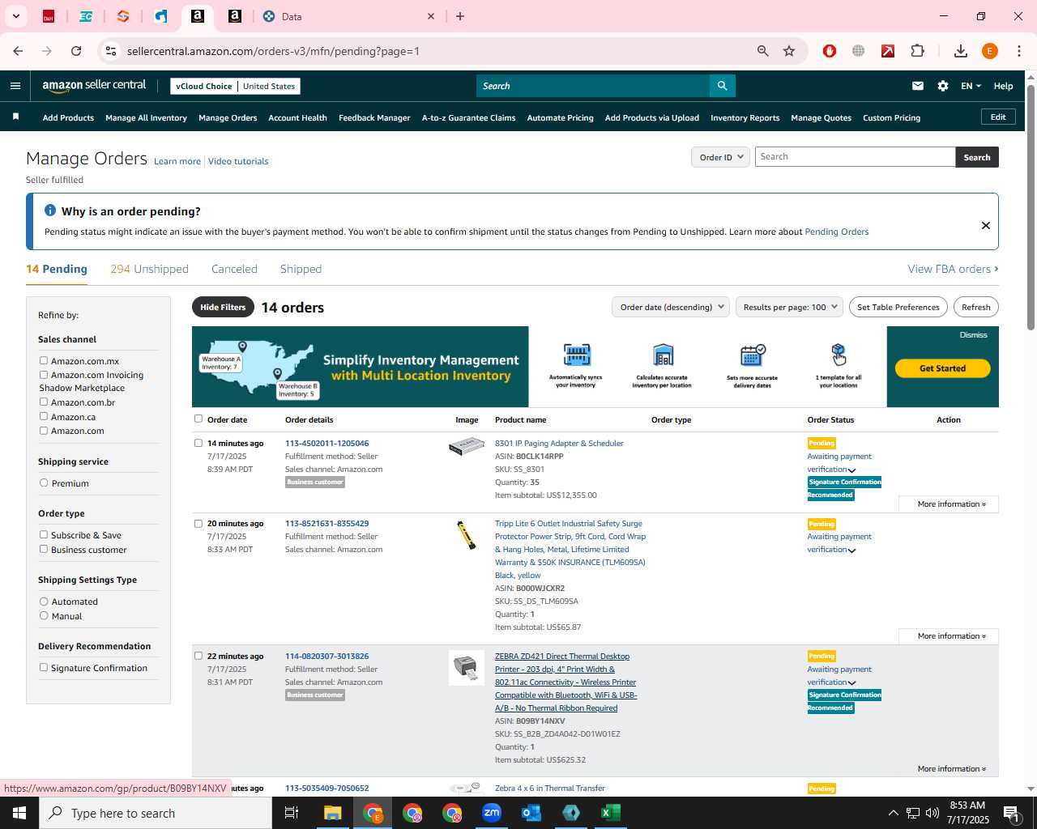Click the yellow Get Started button
The image size is (1037, 829).
click(942, 368)
